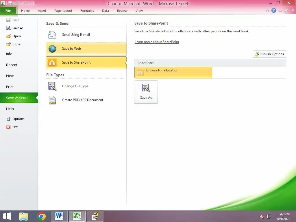
Task: Open the Help section in sidebar
Action: tap(10, 109)
